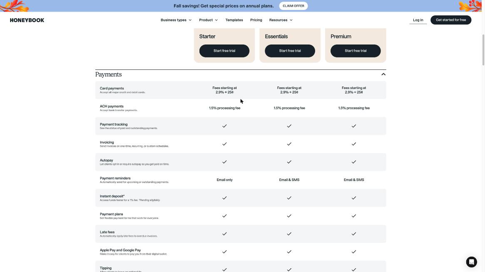485x272 pixels.
Task: Start free trial for Starter plan
Action: pyautogui.click(x=224, y=51)
